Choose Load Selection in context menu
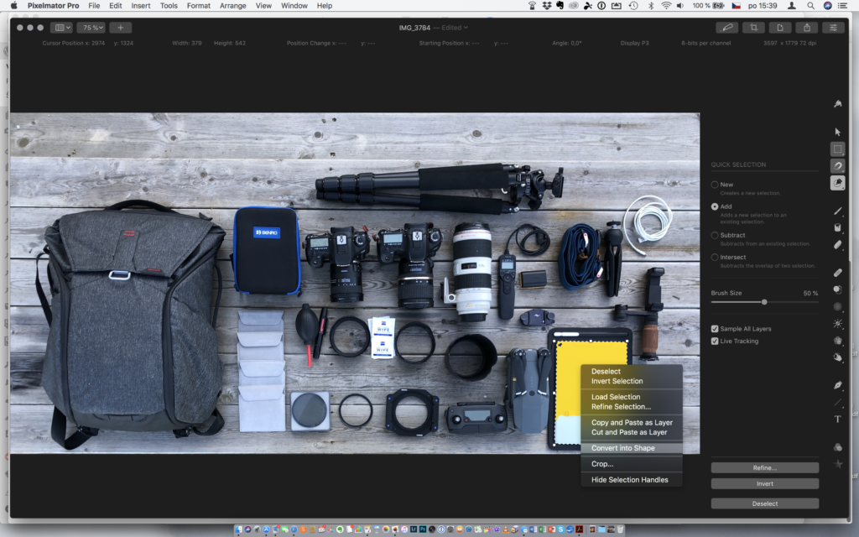Image resolution: width=859 pixels, height=537 pixels. 632,397
